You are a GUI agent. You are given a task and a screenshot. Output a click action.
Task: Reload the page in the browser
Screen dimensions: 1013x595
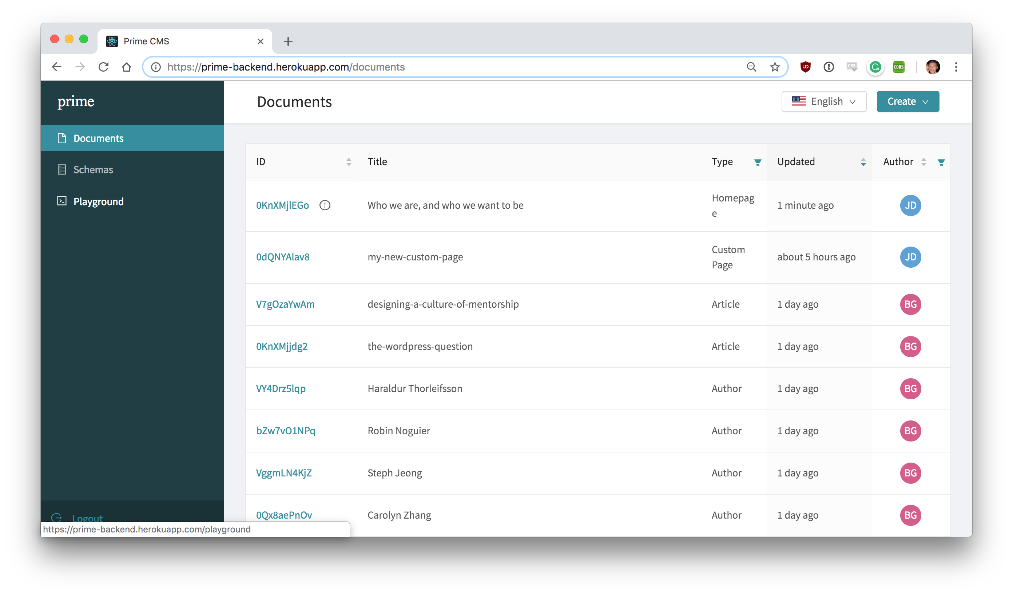pyautogui.click(x=104, y=67)
